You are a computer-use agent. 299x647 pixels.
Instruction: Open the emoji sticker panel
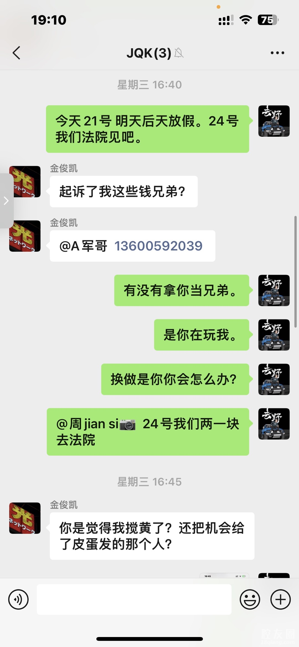[250, 599]
